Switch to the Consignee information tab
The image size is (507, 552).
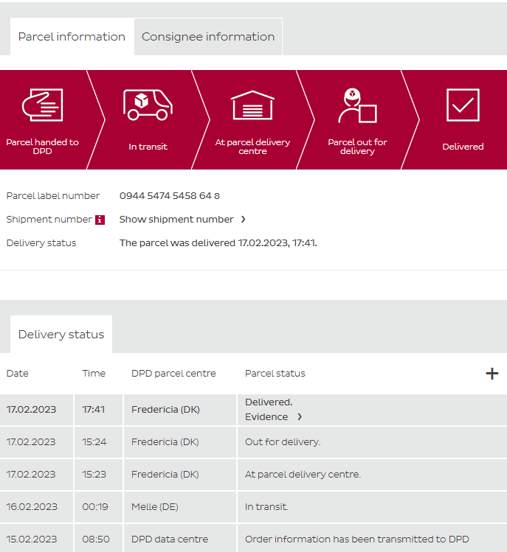(208, 37)
